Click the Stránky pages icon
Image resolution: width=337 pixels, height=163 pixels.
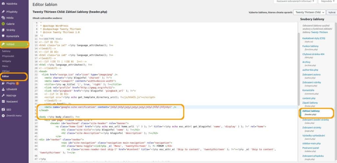click(3, 30)
